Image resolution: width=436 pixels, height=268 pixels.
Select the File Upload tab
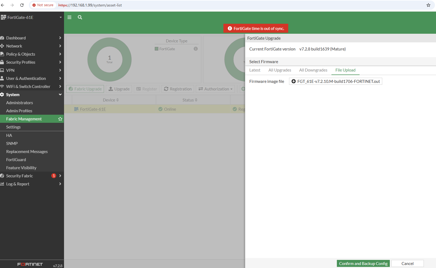(x=346, y=70)
